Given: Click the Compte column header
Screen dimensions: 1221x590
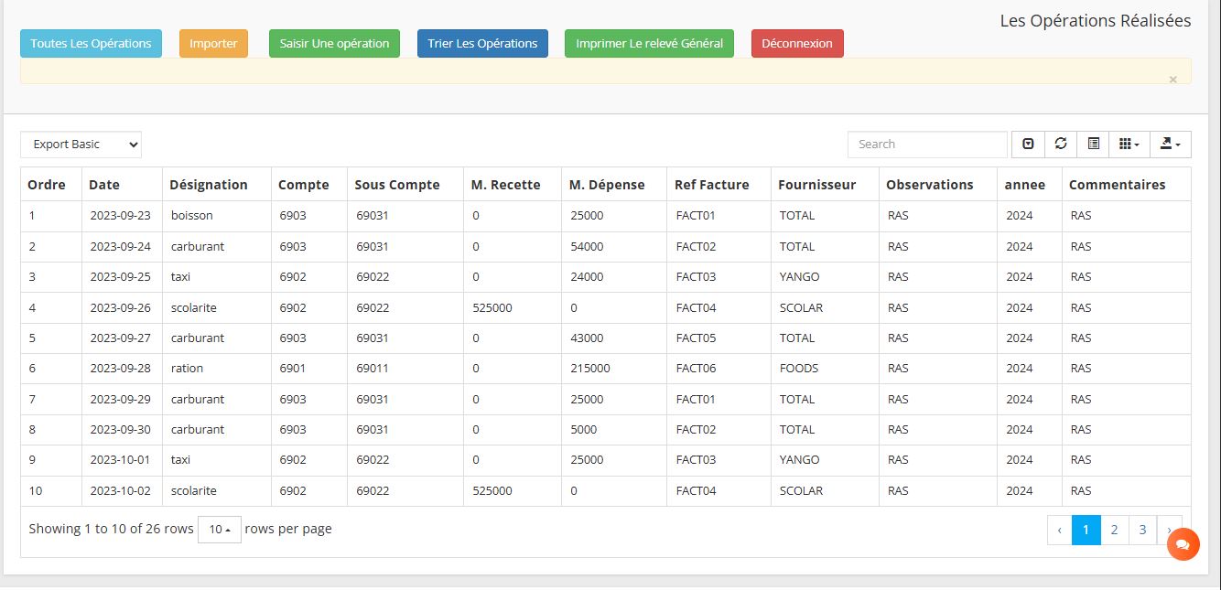Looking at the screenshot, I should (x=309, y=185).
